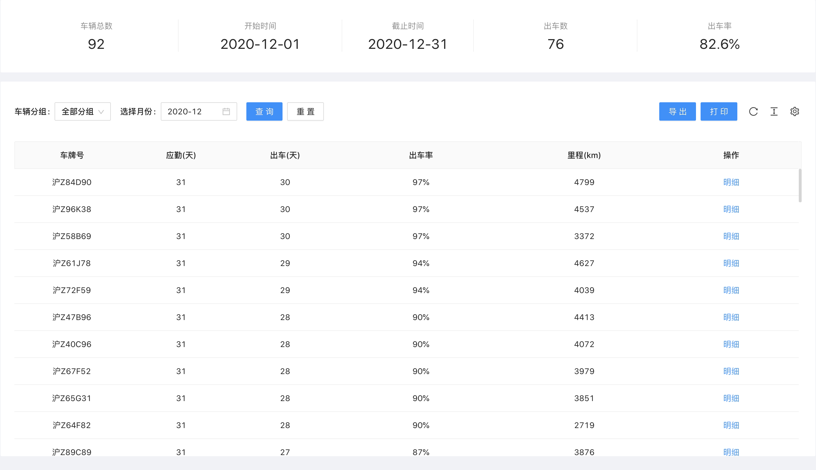Select the 沪Z58B69 plate number cell
The width and height of the screenshot is (816, 470).
point(71,236)
